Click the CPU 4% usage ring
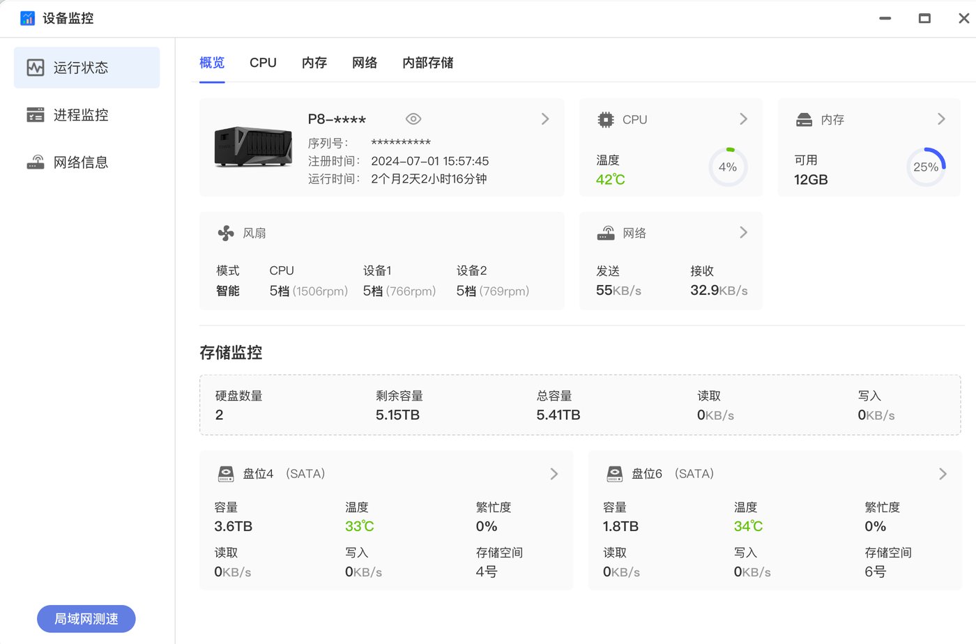Image resolution: width=976 pixels, height=644 pixels. [728, 167]
